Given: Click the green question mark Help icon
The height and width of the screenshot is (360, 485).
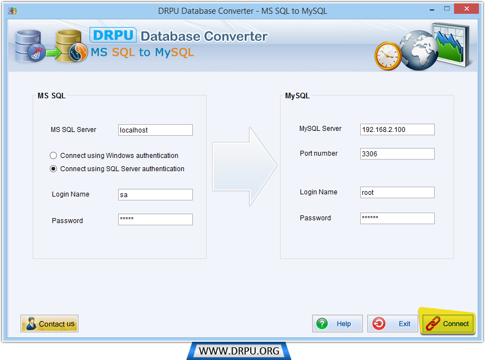Looking at the screenshot, I should click(x=322, y=324).
